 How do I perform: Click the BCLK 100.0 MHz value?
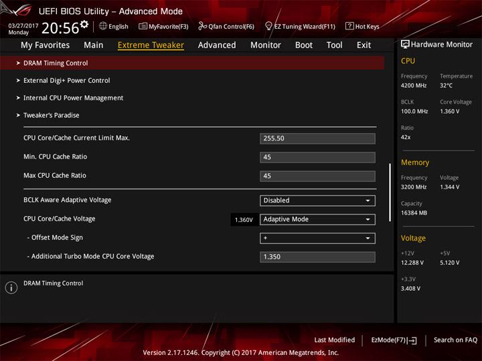coord(414,112)
